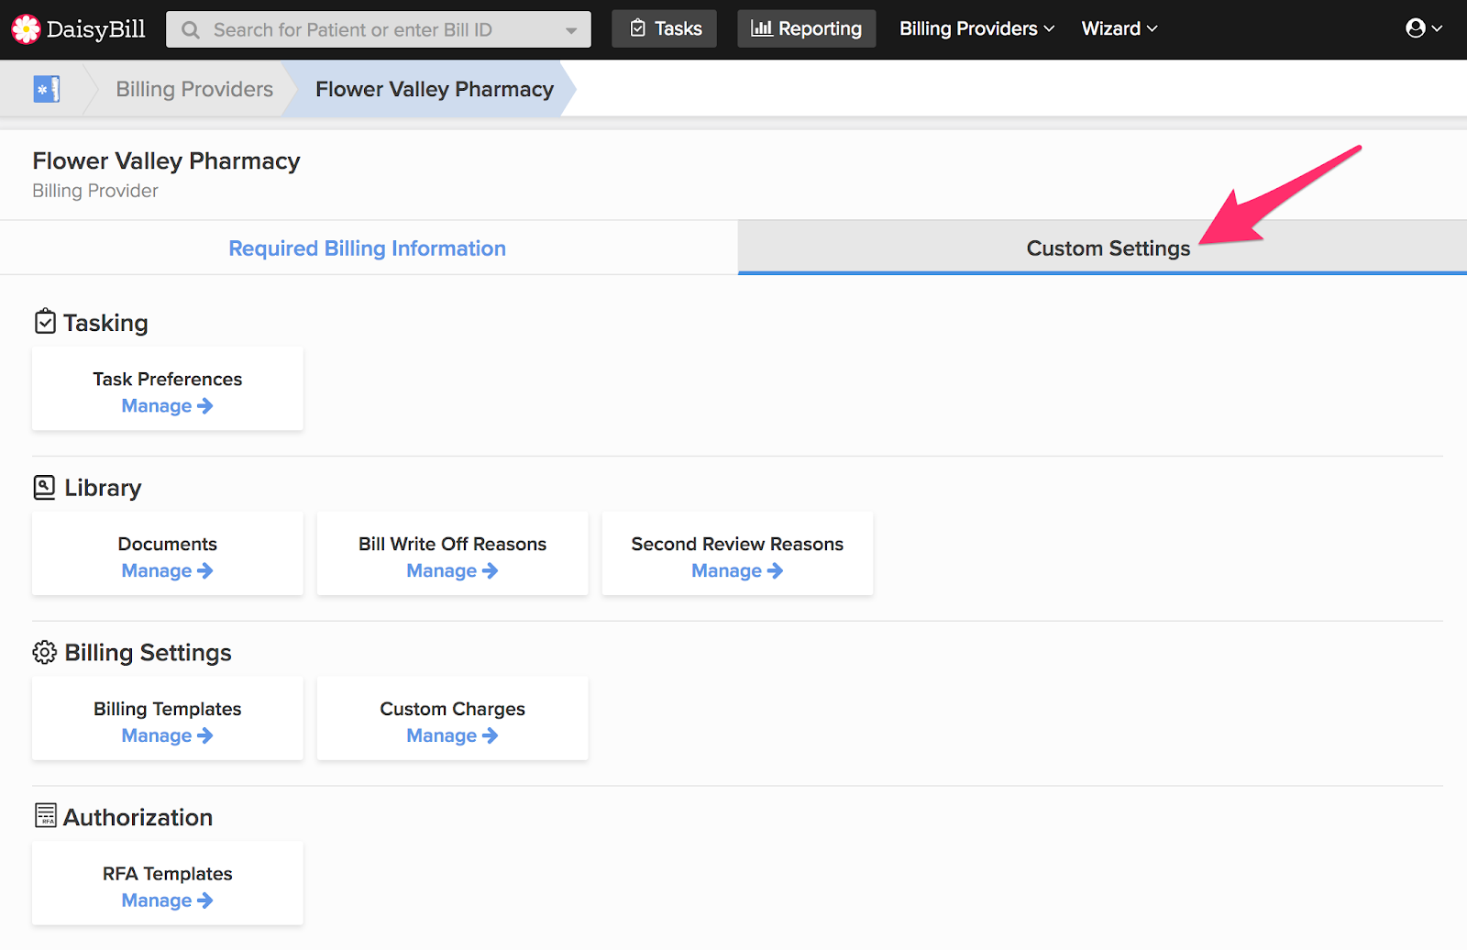Open the Reporting page
1467x950 pixels.
[x=807, y=28]
